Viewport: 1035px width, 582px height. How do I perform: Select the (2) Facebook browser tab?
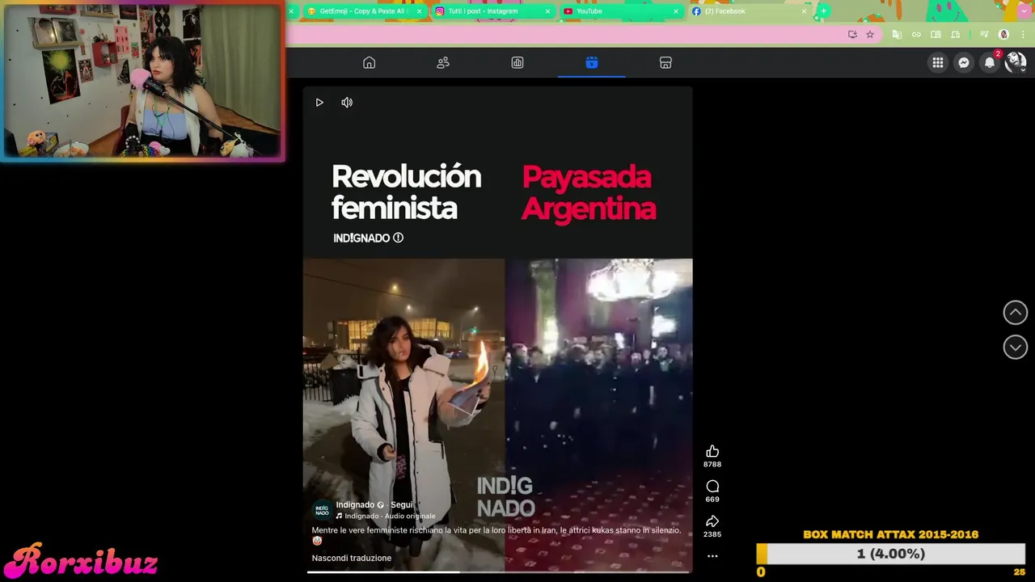point(749,11)
